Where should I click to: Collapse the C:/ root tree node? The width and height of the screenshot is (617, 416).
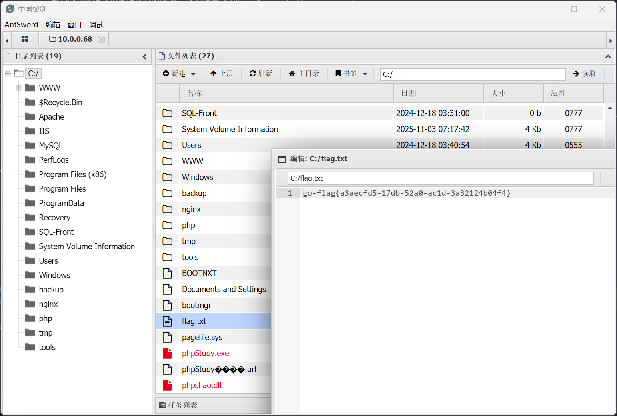tap(8, 74)
